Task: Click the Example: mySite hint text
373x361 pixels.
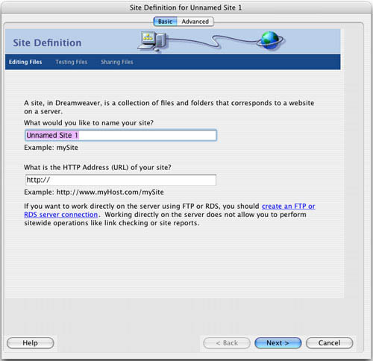Action: tap(51, 148)
